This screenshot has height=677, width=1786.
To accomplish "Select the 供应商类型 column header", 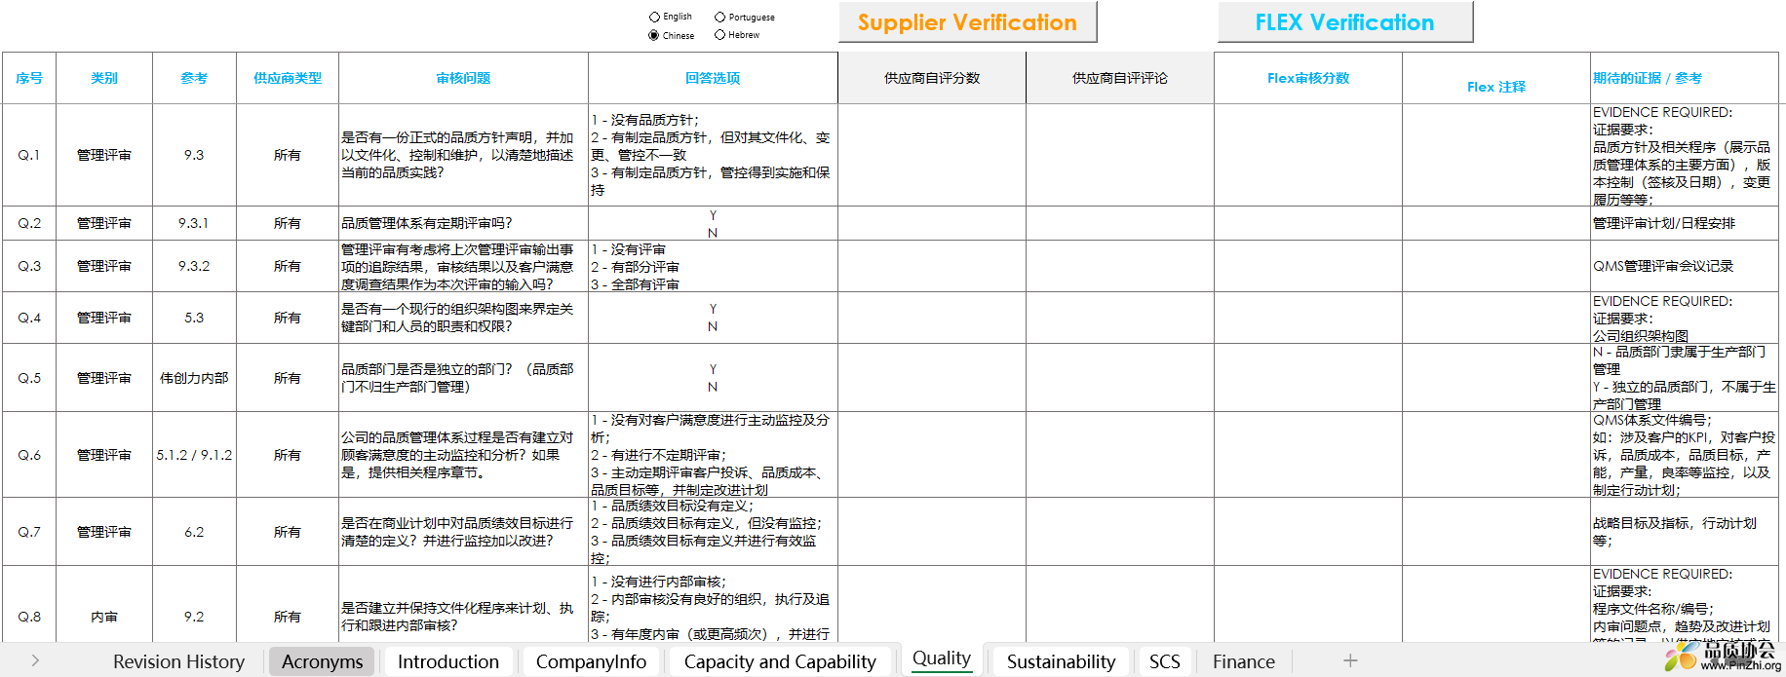I will pyautogui.click(x=288, y=78).
